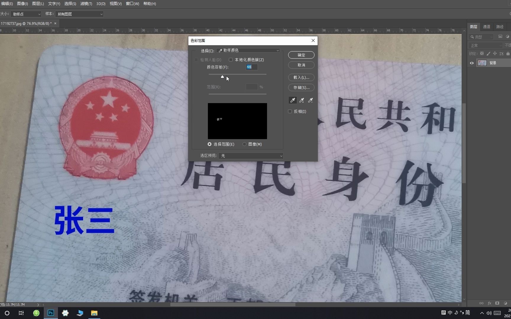This screenshot has height=319, width=511.
Task: Click the 确定 button
Action: click(x=301, y=55)
